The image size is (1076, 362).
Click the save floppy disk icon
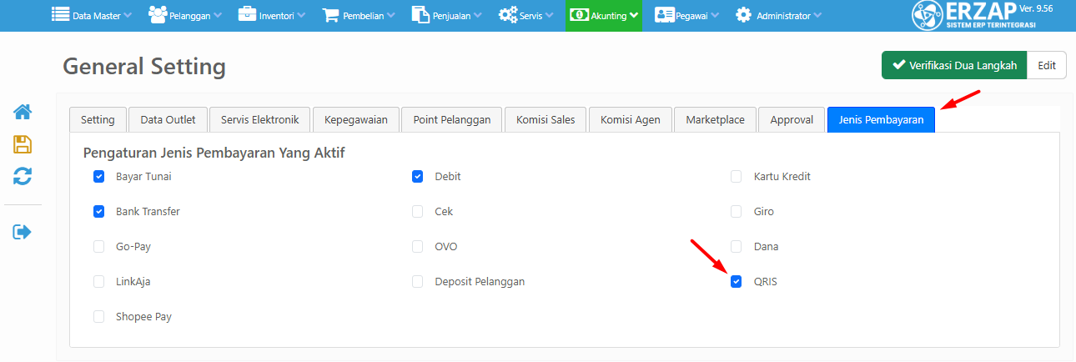point(23,144)
